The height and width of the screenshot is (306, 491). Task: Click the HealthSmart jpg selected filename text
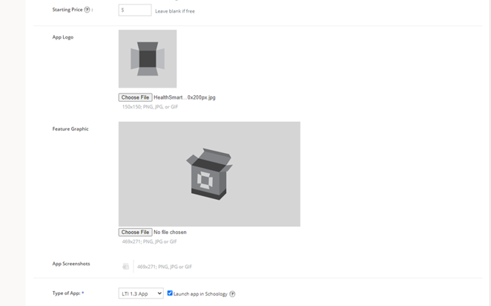point(185,97)
